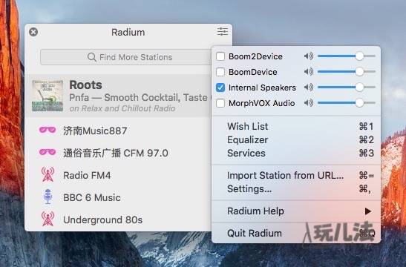Click antenna tower icon beside Radio FM4
Image resolution: width=406 pixels, height=267 pixels.
(48, 174)
